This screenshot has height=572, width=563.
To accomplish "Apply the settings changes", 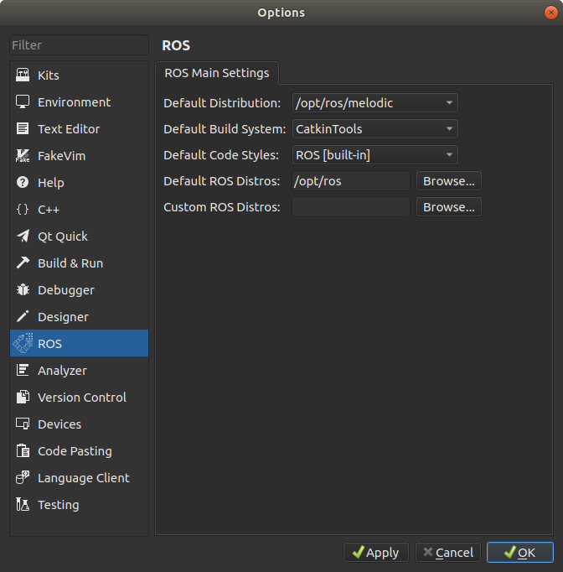I will click(376, 553).
